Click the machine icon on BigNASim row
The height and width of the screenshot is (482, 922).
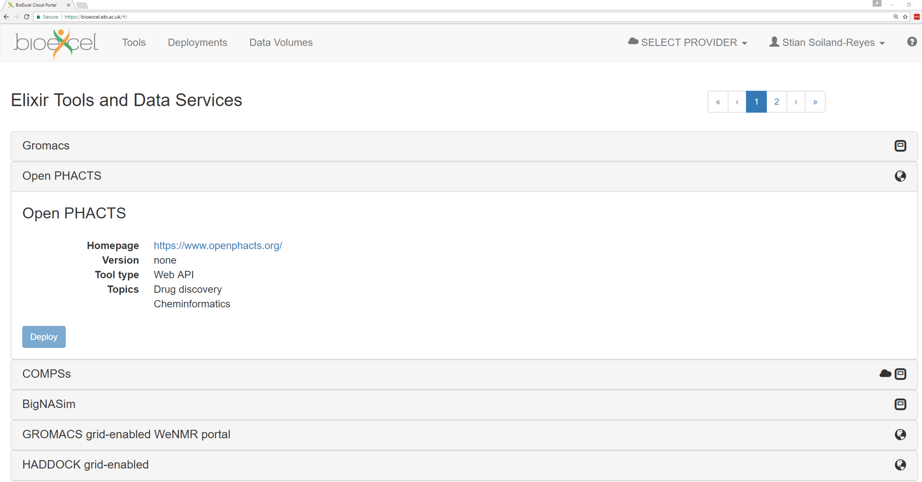[900, 404]
